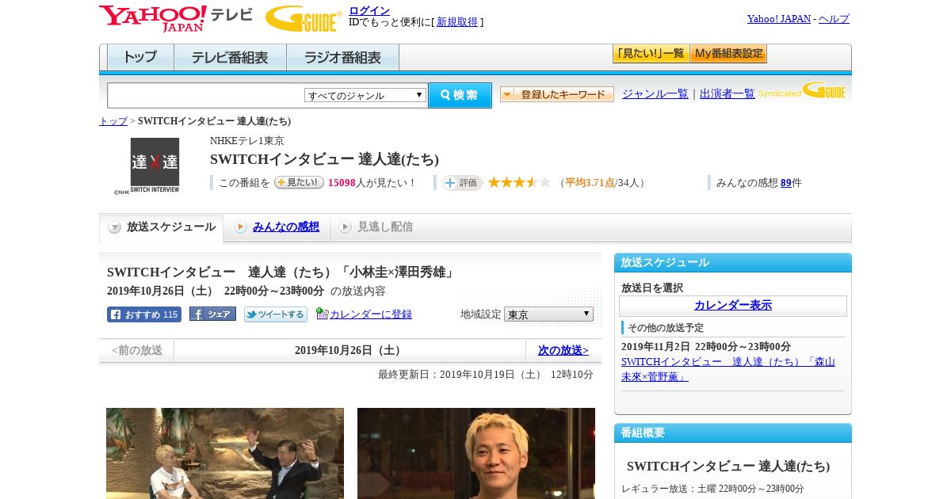Click the calendar register icon

tap(322, 314)
